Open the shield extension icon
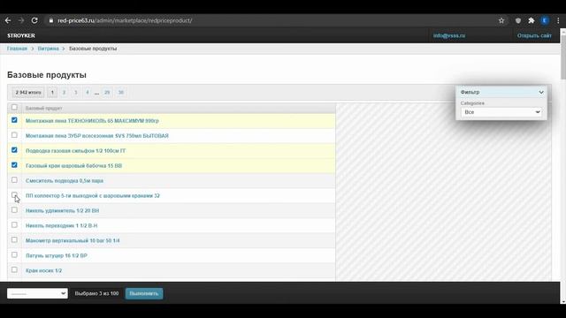 point(518,20)
